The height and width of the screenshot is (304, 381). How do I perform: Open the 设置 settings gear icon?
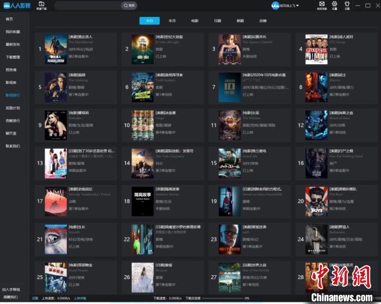pyautogui.click(x=334, y=5)
